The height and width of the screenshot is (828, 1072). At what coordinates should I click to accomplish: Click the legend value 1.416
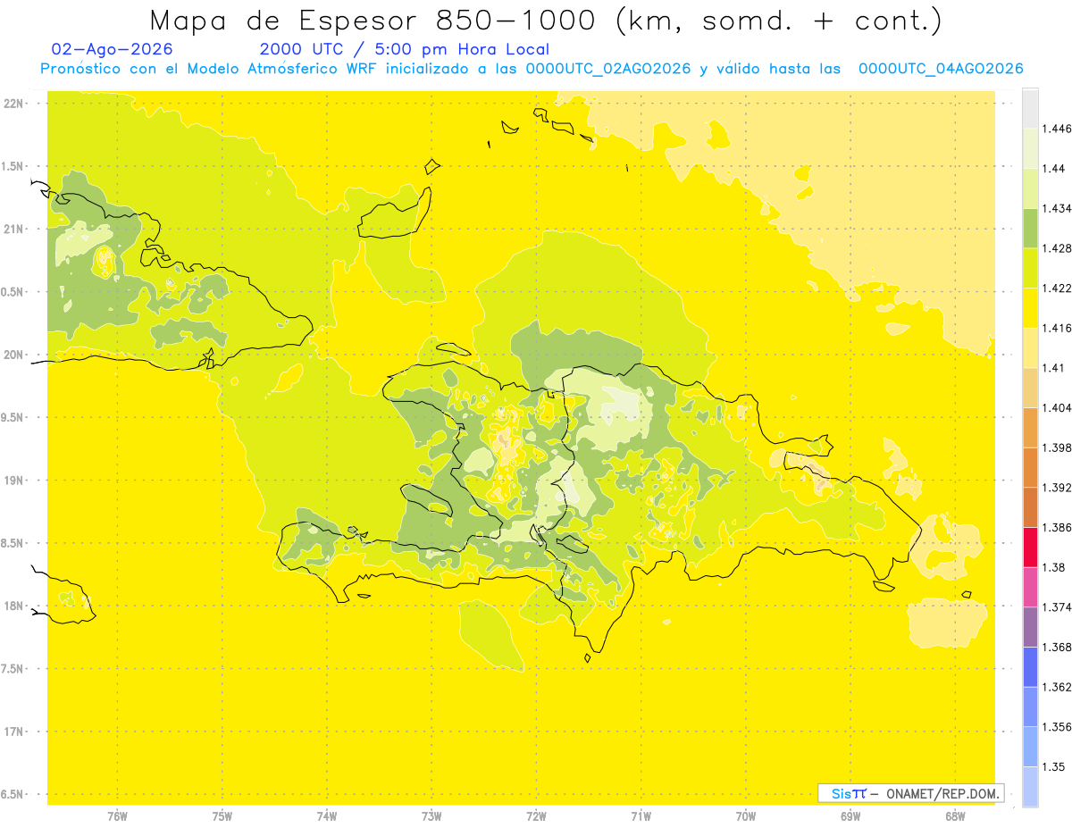point(1059,328)
